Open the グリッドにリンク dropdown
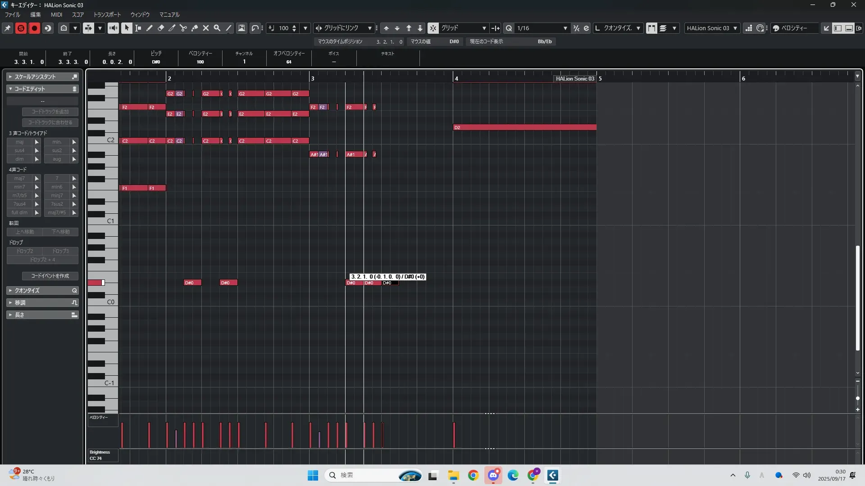The image size is (865, 486). pos(369,28)
